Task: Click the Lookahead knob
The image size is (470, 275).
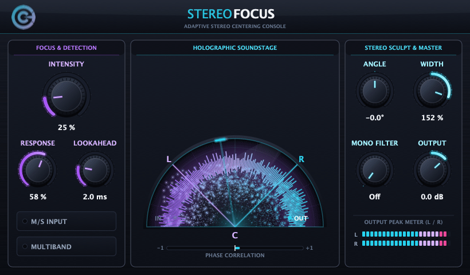Action: tap(95, 170)
